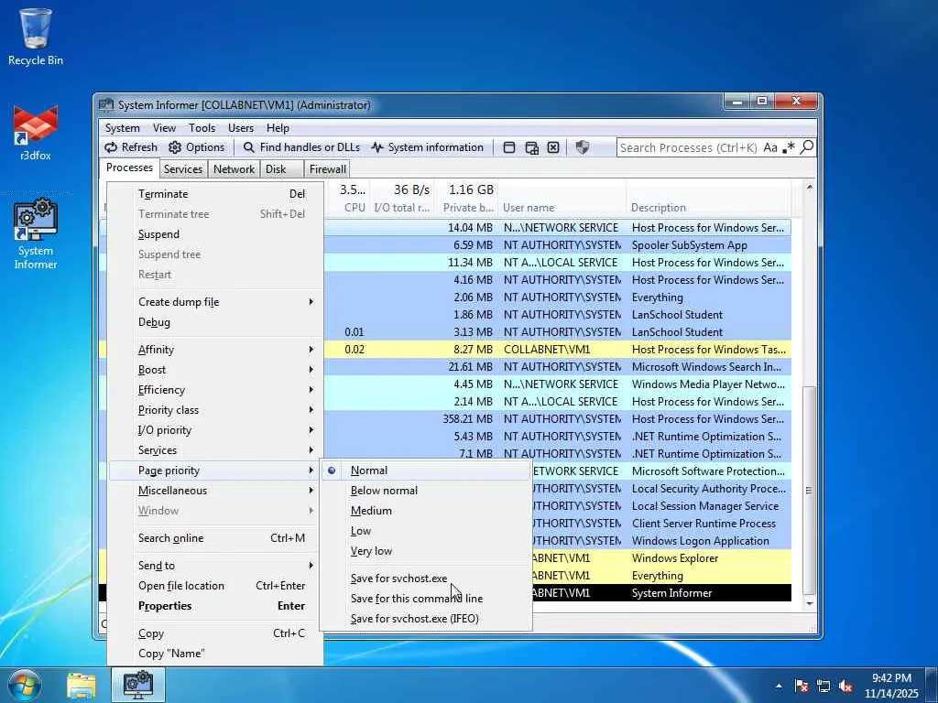Viewport: 938px width, 703px height.
Task: Click Properties in context menu
Action: pos(215,606)
